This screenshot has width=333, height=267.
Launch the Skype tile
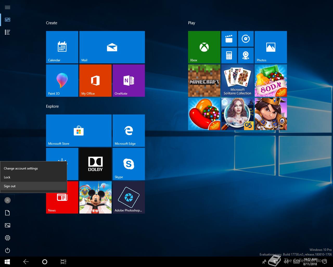pyautogui.click(x=129, y=164)
